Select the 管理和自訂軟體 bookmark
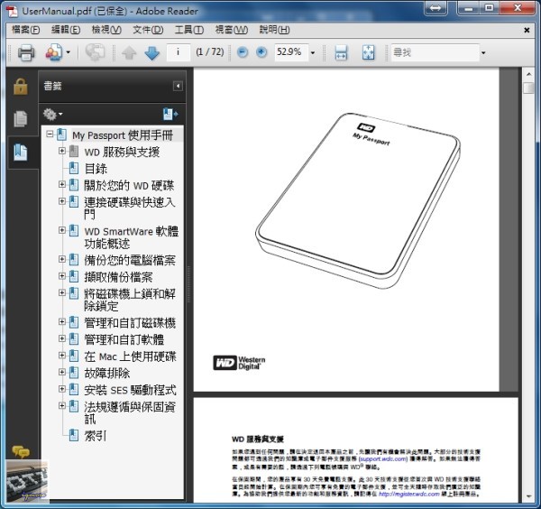The height and width of the screenshot is (509, 541). 124,339
